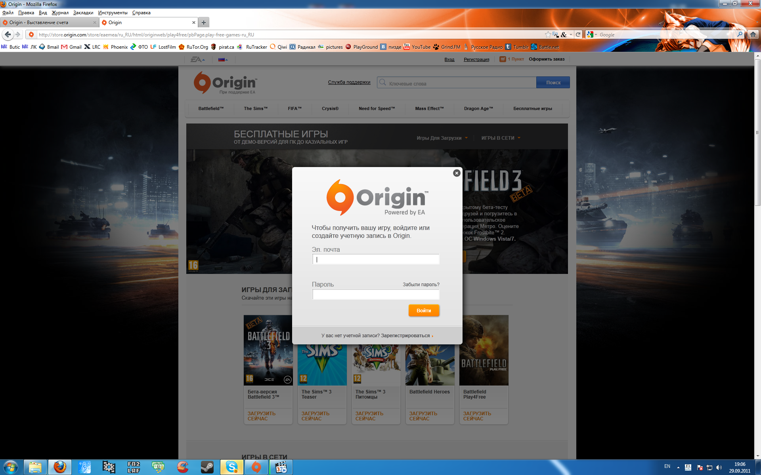Click the volume tray icon

pos(719,467)
